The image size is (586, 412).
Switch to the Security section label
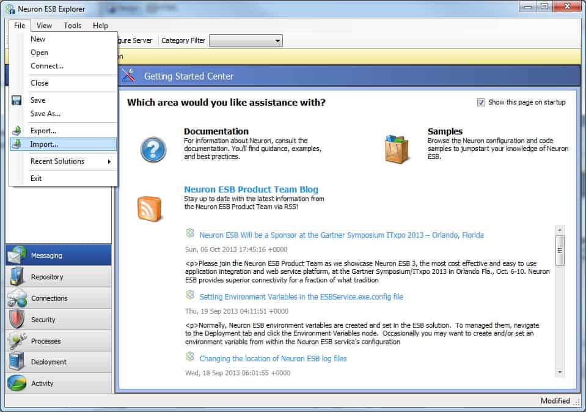(x=43, y=320)
